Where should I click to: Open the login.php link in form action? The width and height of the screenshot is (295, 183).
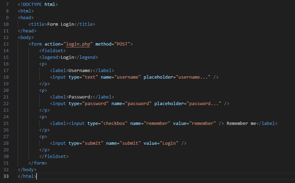pos(78,44)
